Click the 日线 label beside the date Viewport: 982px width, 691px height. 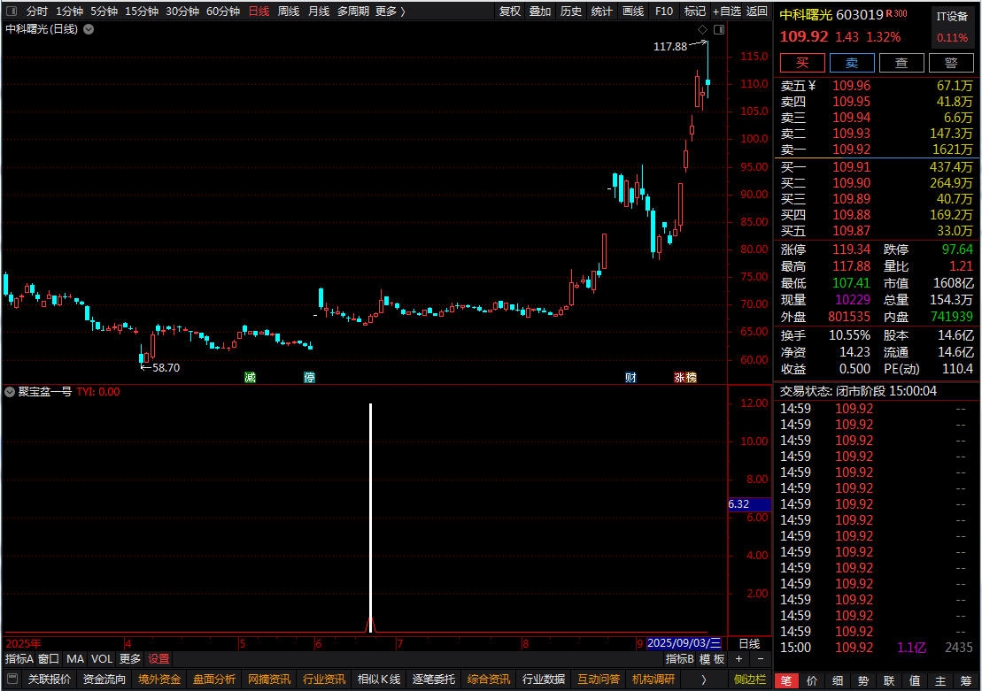tap(749, 643)
